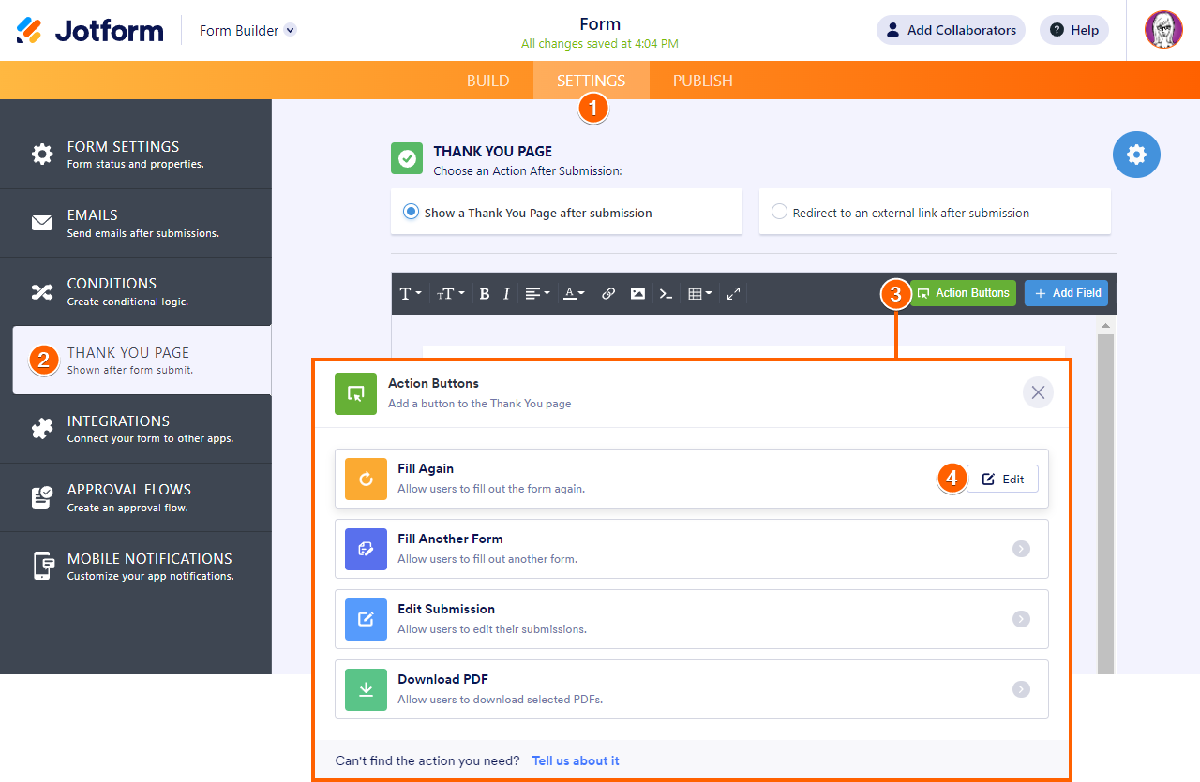Click the insert link icon
Viewport: 1200px width, 782px height.
608,293
